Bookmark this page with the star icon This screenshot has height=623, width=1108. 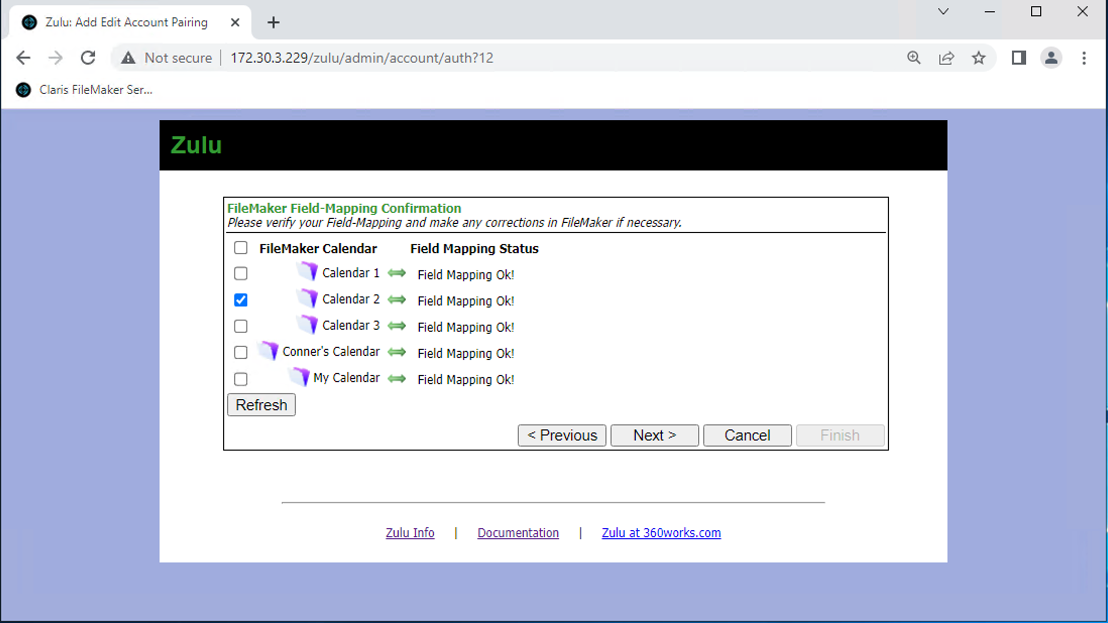click(979, 58)
